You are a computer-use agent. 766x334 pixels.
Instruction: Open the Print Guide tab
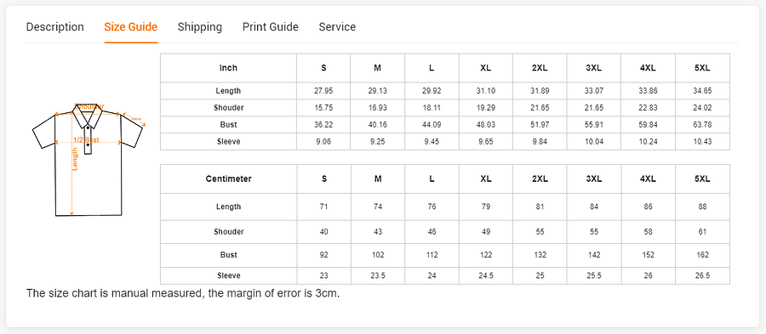(x=270, y=27)
